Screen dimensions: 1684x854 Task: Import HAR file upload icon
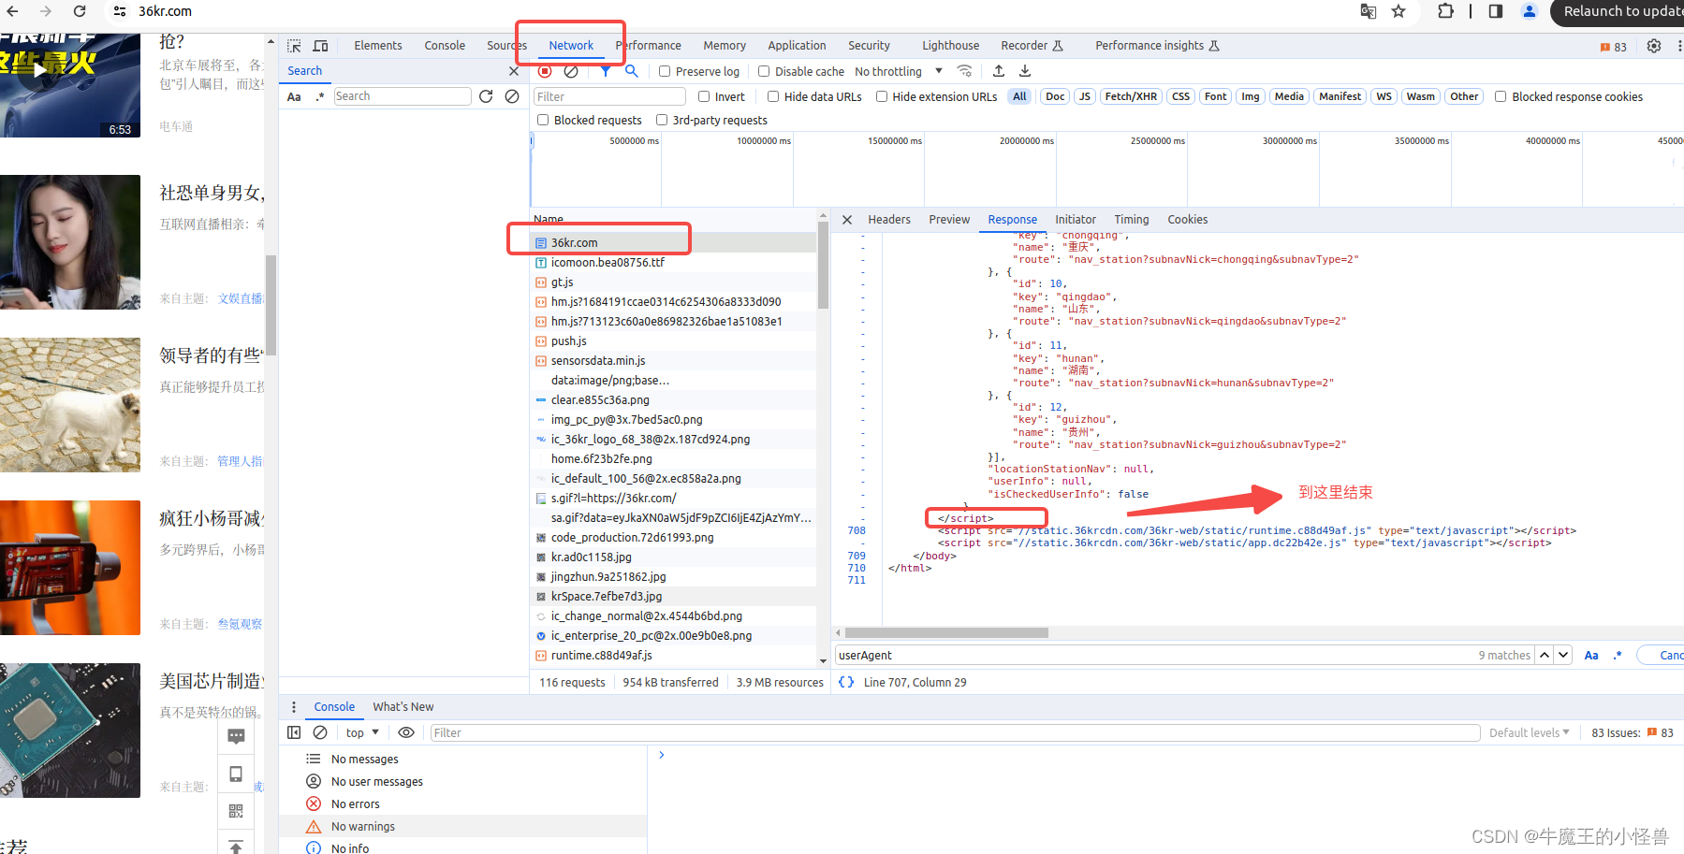point(999,71)
